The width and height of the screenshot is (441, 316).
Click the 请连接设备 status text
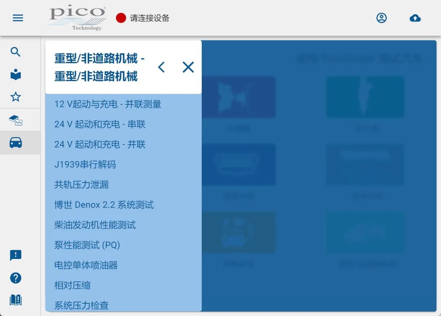pyautogui.click(x=149, y=18)
